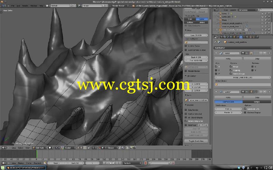
Task: Open viewport shading mode selector
Action: coord(51,148)
